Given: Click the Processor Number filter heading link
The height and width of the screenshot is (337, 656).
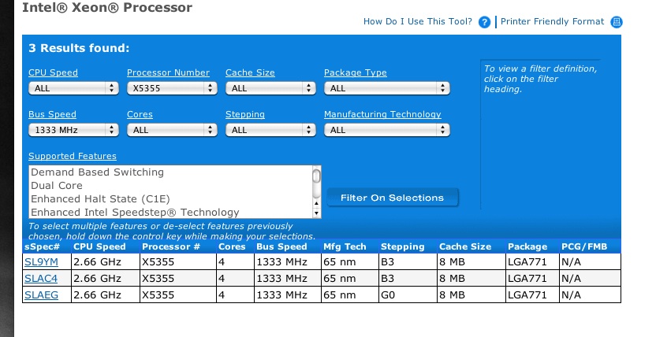Looking at the screenshot, I should [x=168, y=72].
